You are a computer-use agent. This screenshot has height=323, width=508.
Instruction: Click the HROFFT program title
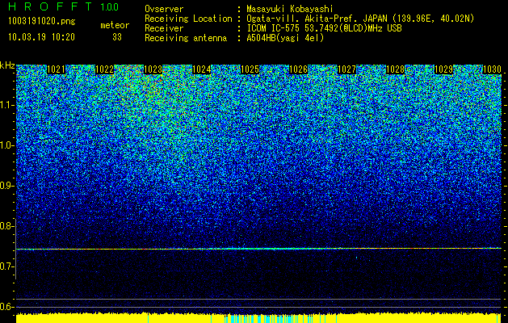(51, 6)
